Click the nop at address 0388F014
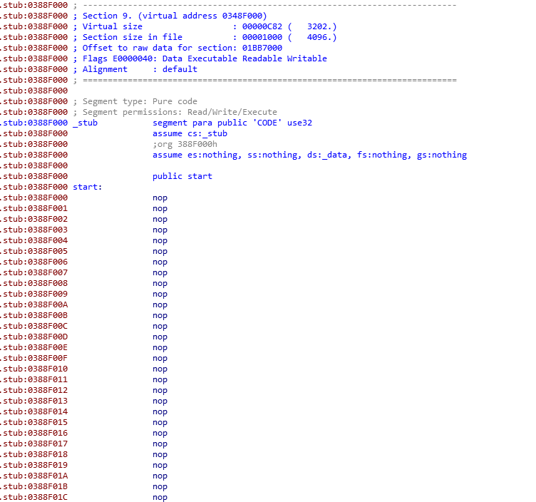The image size is (536, 502). (x=160, y=411)
